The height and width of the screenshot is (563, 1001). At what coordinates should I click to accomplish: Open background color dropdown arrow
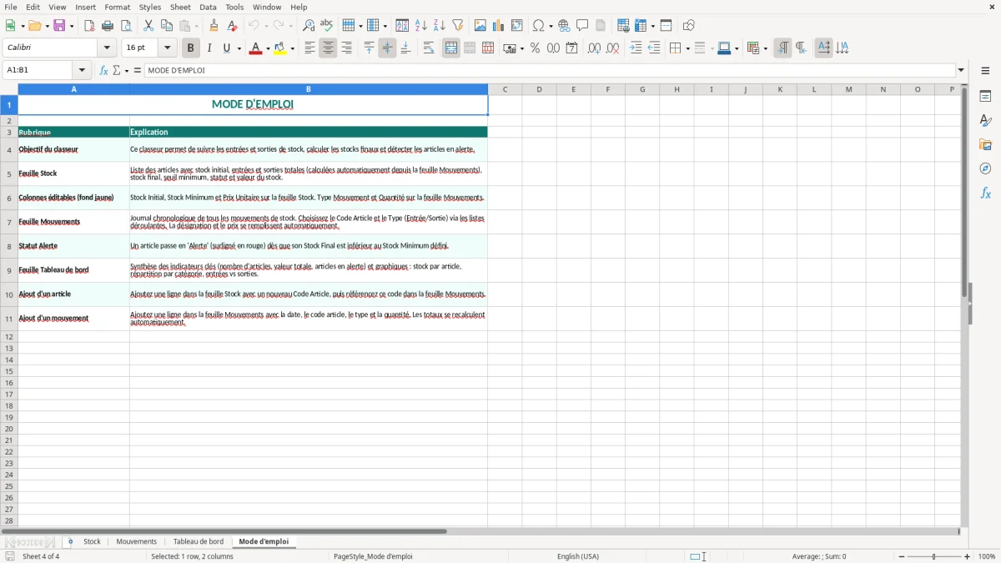[292, 48]
